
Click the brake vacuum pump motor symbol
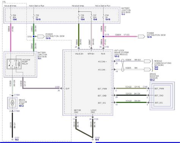click(12, 103)
